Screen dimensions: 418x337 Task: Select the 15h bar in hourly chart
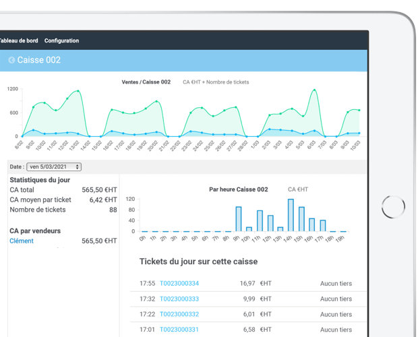click(x=301, y=219)
